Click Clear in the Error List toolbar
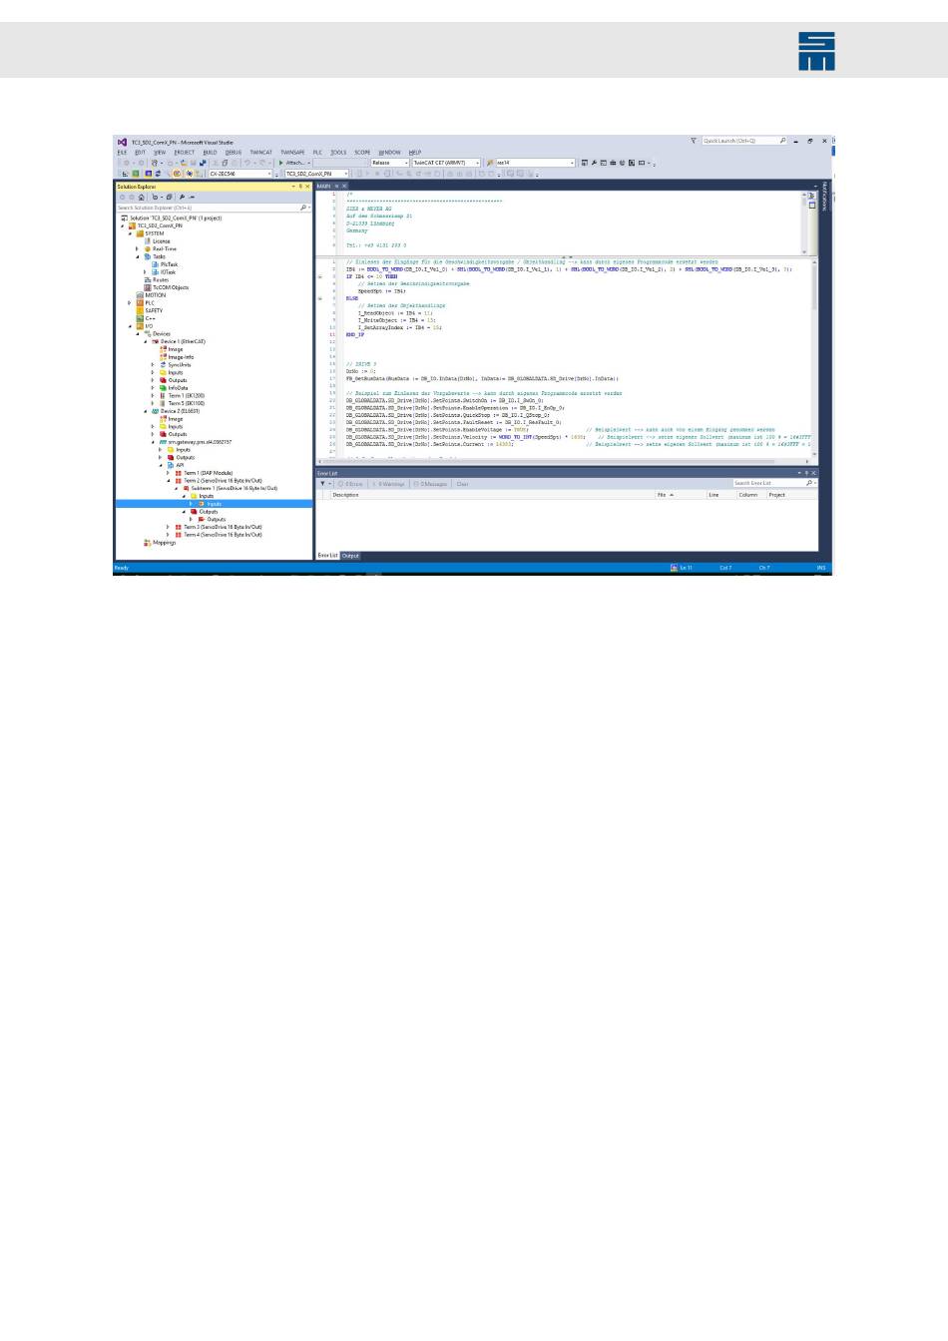The image size is (948, 1341). pyautogui.click(x=462, y=484)
